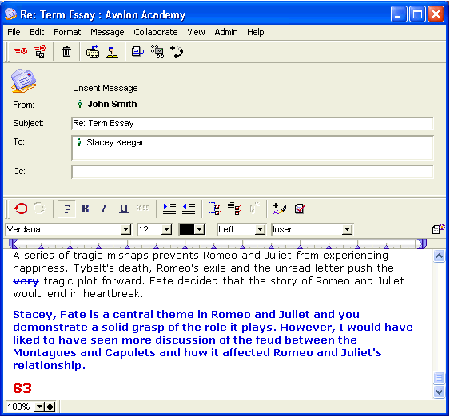450x417 pixels.
Task: Toggle Underline formatting
Action: (124, 208)
